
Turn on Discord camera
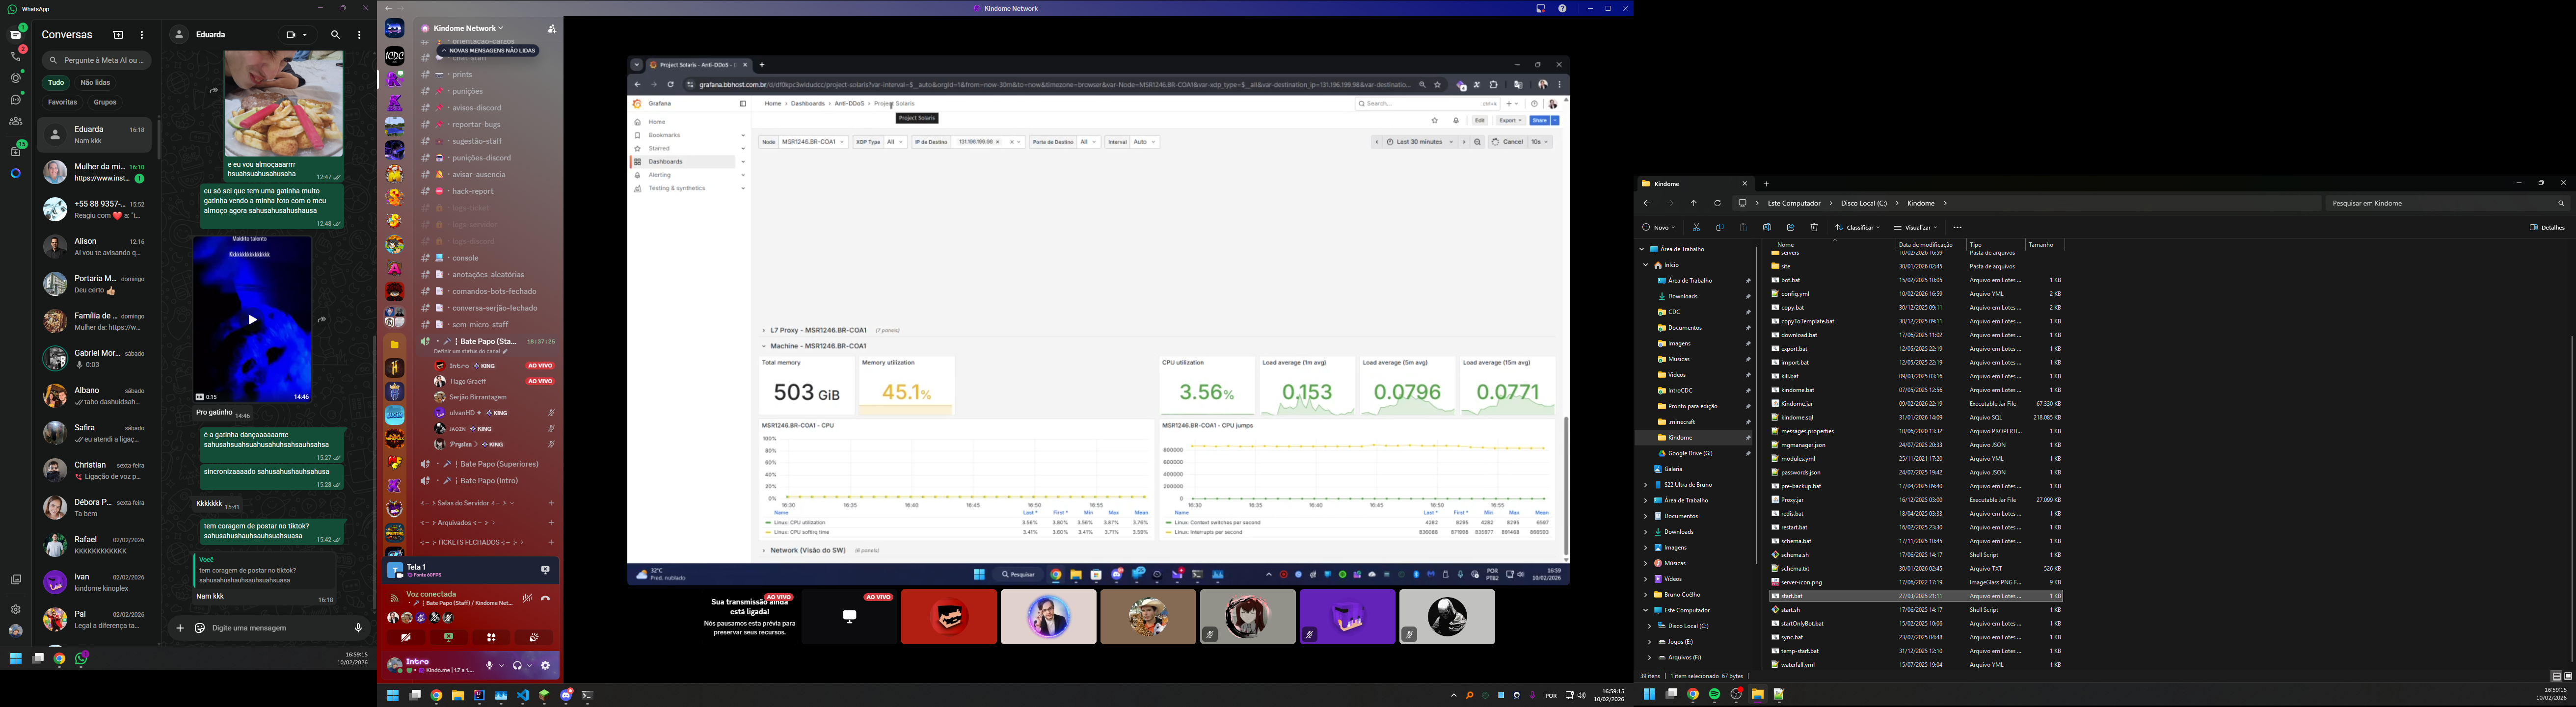pos(406,637)
